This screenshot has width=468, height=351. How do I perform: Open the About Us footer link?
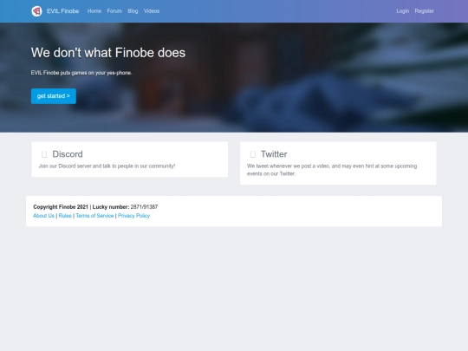pos(43,216)
